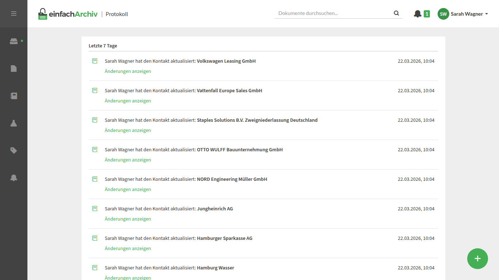The height and width of the screenshot is (280, 499).
Task: Click the Hamburg Wasser contact name
Action: tap(216, 268)
